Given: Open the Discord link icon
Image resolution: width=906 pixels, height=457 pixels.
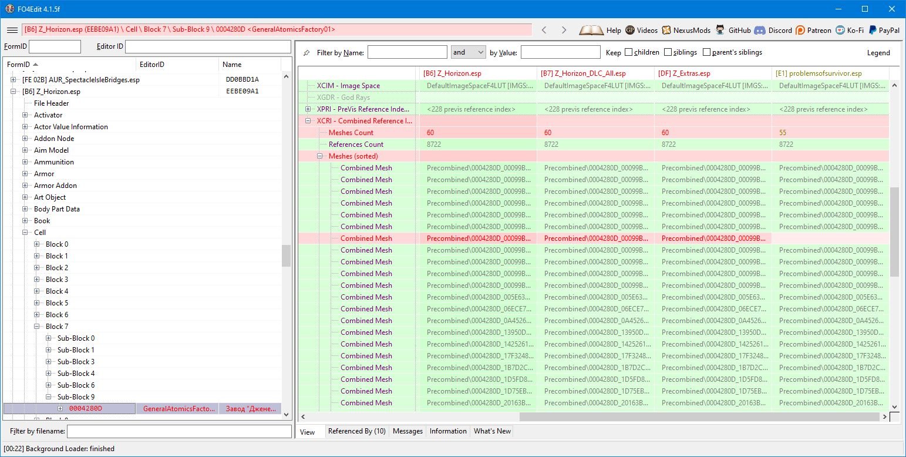Looking at the screenshot, I should point(760,30).
